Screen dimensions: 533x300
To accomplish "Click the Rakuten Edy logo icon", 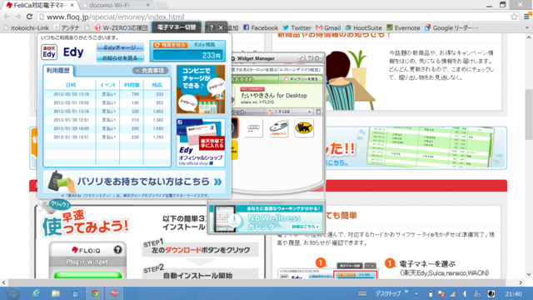I will tap(49, 52).
